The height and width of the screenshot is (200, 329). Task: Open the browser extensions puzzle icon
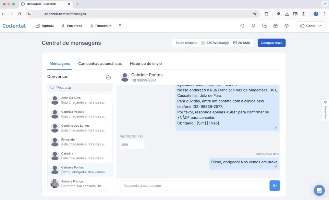point(266,14)
